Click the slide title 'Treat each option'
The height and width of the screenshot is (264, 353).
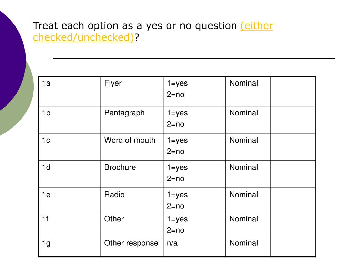(x=153, y=31)
